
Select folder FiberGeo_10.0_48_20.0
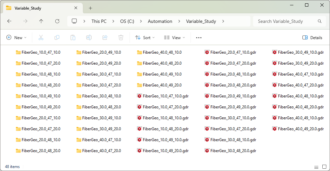(x=38, y=85)
